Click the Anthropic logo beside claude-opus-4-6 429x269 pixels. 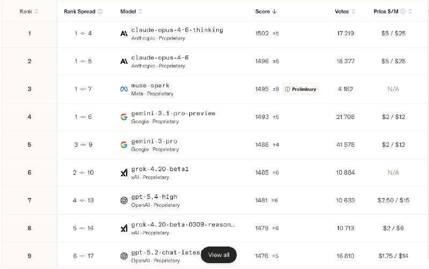pos(124,61)
